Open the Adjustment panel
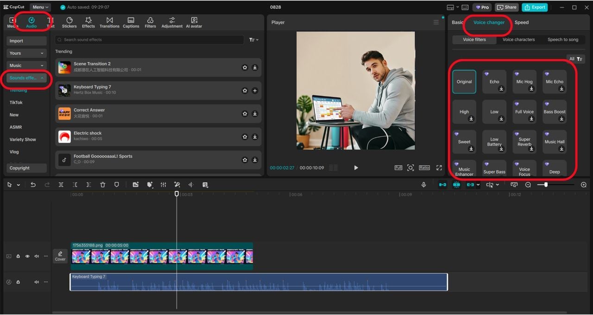593x315 pixels. point(172,23)
